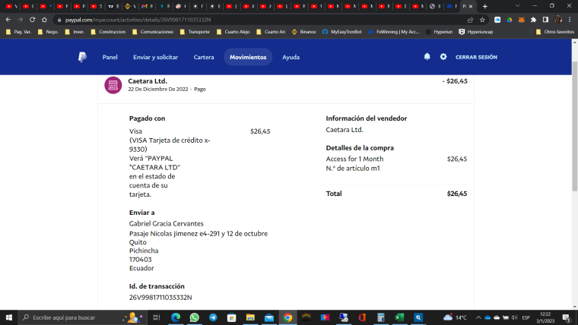Open the Inver. bookmark folder
This screenshot has height=325, width=578.
tap(75, 32)
